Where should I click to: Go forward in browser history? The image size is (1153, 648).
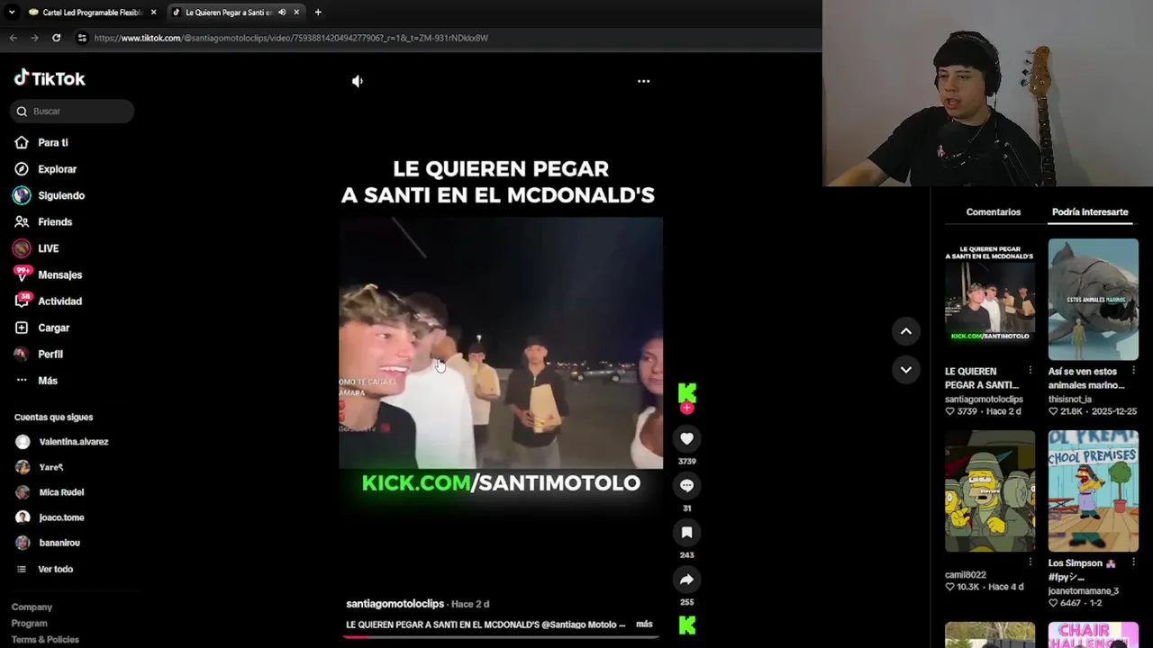(34, 38)
